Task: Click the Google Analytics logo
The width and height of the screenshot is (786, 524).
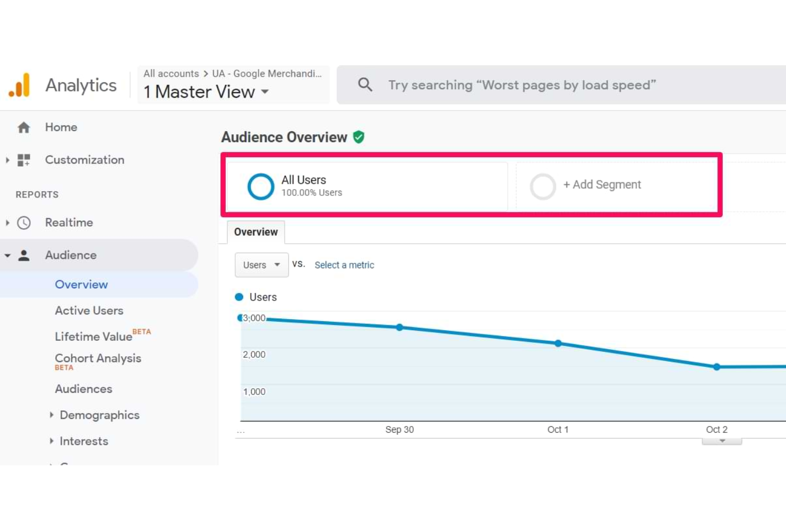Action: point(20,84)
